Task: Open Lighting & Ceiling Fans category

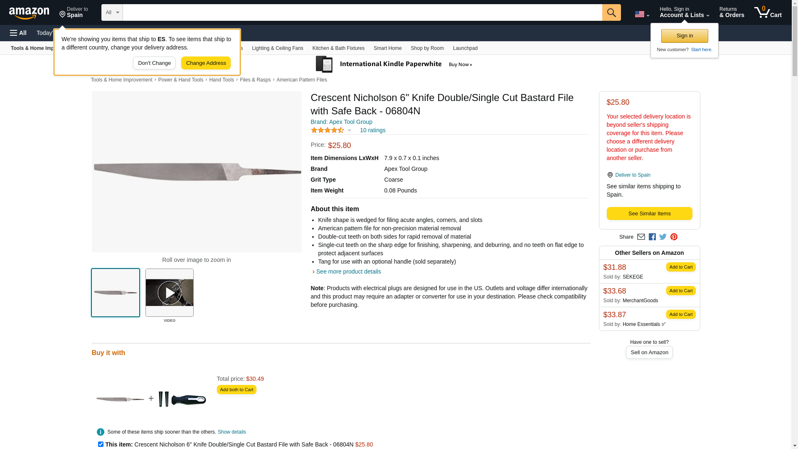Action: (x=277, y=48)
